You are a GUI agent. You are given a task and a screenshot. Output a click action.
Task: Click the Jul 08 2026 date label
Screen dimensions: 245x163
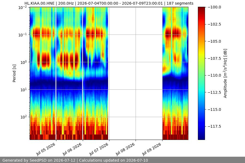125,149
